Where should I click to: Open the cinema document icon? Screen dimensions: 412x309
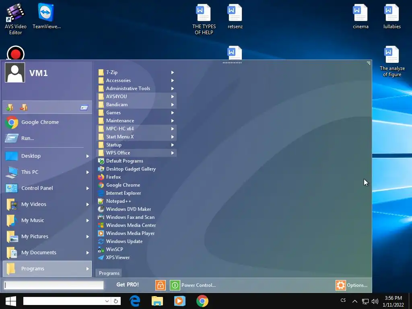(360, 16)
